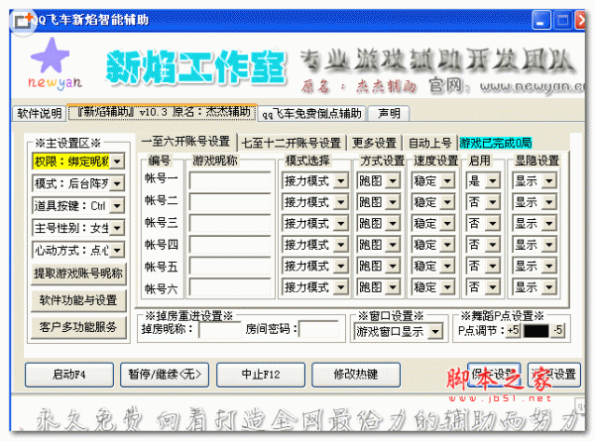Viewport: 595px width, 441px height.
Task: Open 软件功能与设置 button
Action: click(x=78, y=300)
